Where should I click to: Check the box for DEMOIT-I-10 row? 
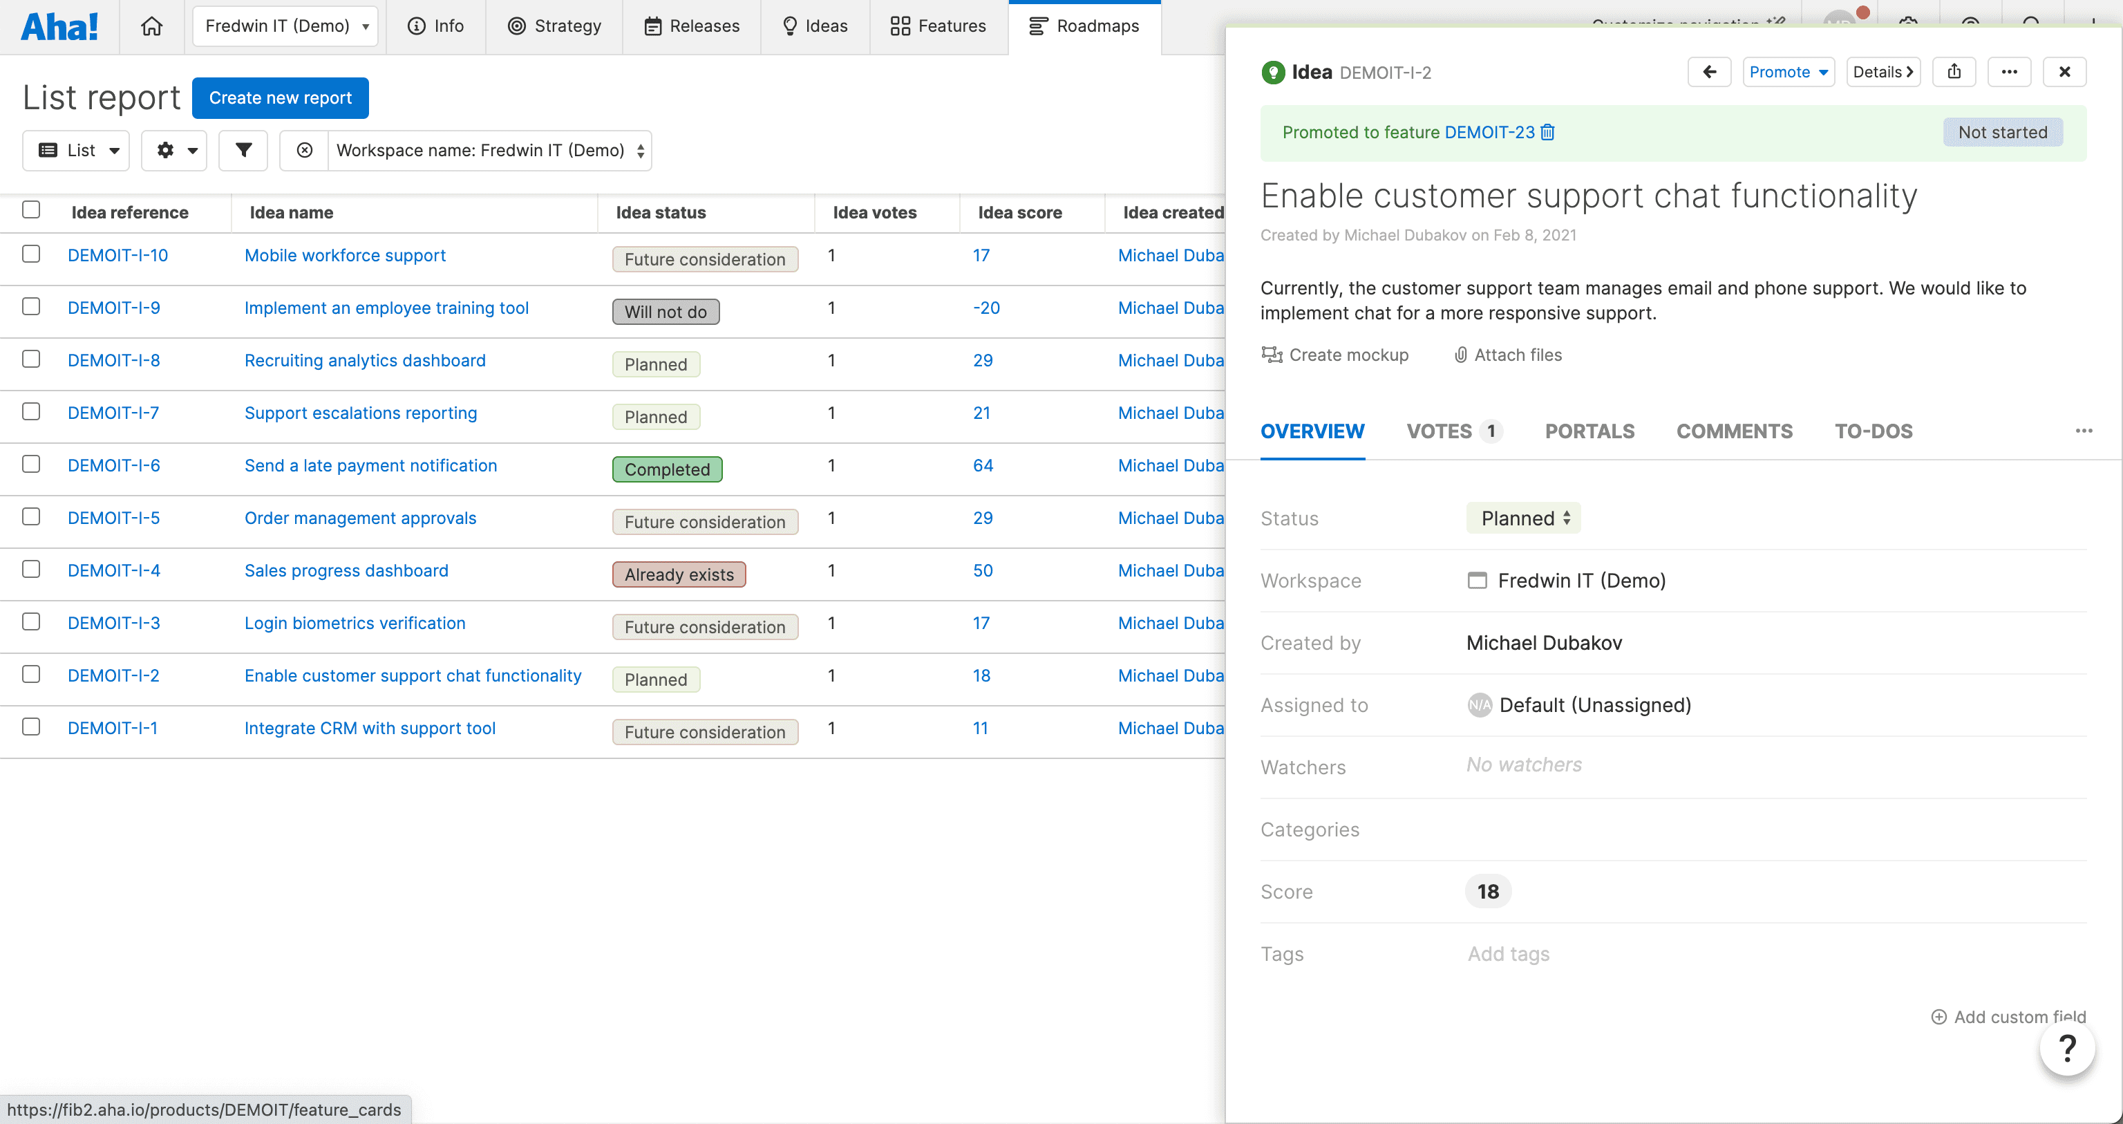click(x=31, y=254)
